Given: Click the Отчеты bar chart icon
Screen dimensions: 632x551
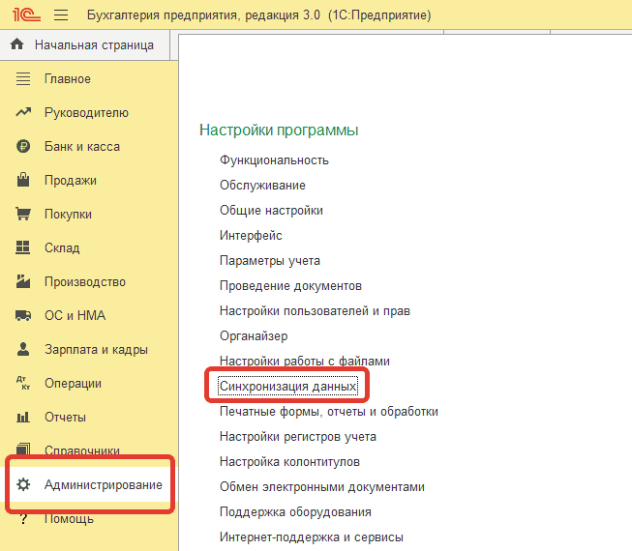Looking at the screenshot, I should tap(23, 417).
